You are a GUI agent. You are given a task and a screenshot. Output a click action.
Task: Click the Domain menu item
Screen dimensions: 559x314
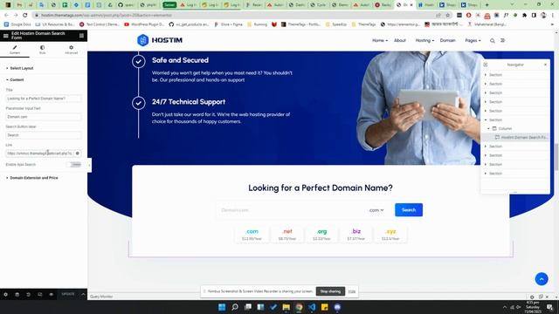point(447,41)
